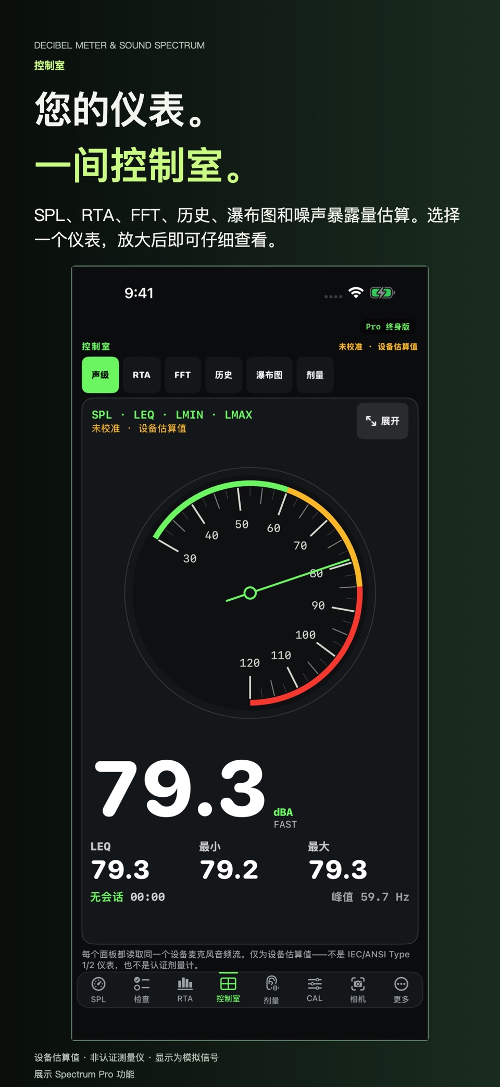Tap the 无会话 session label
This screenshot has width=500, height=1087.
[x=107, y=897]
